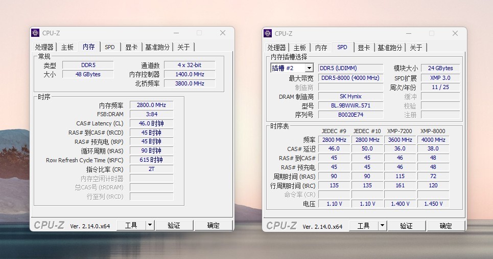This screenshot has width=493, height=259.
Task: Click DDR5-8000 (4000 MHz) bandwidth value
Action: [350, 78]
